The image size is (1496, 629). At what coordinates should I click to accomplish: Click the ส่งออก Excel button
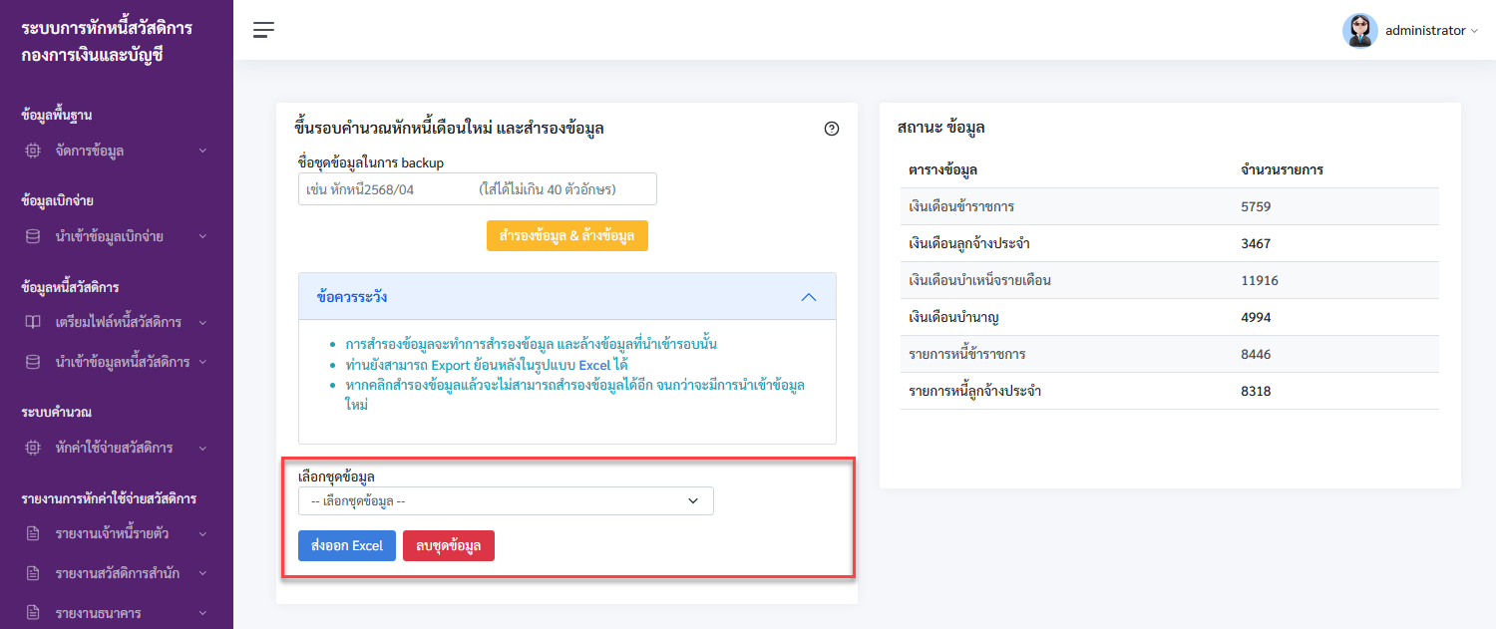(x=347, y=545)
